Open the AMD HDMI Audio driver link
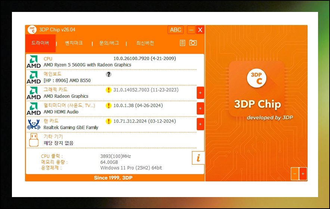Screen dimensions: 330x209 coord(61,112)
